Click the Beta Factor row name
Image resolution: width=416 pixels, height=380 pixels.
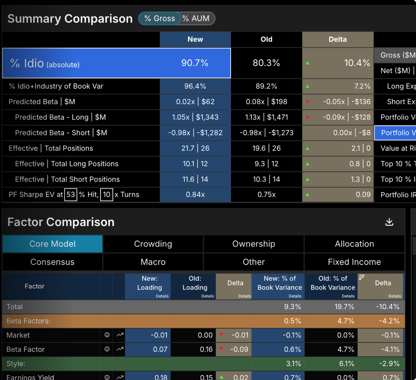click(x=26, y=349)
